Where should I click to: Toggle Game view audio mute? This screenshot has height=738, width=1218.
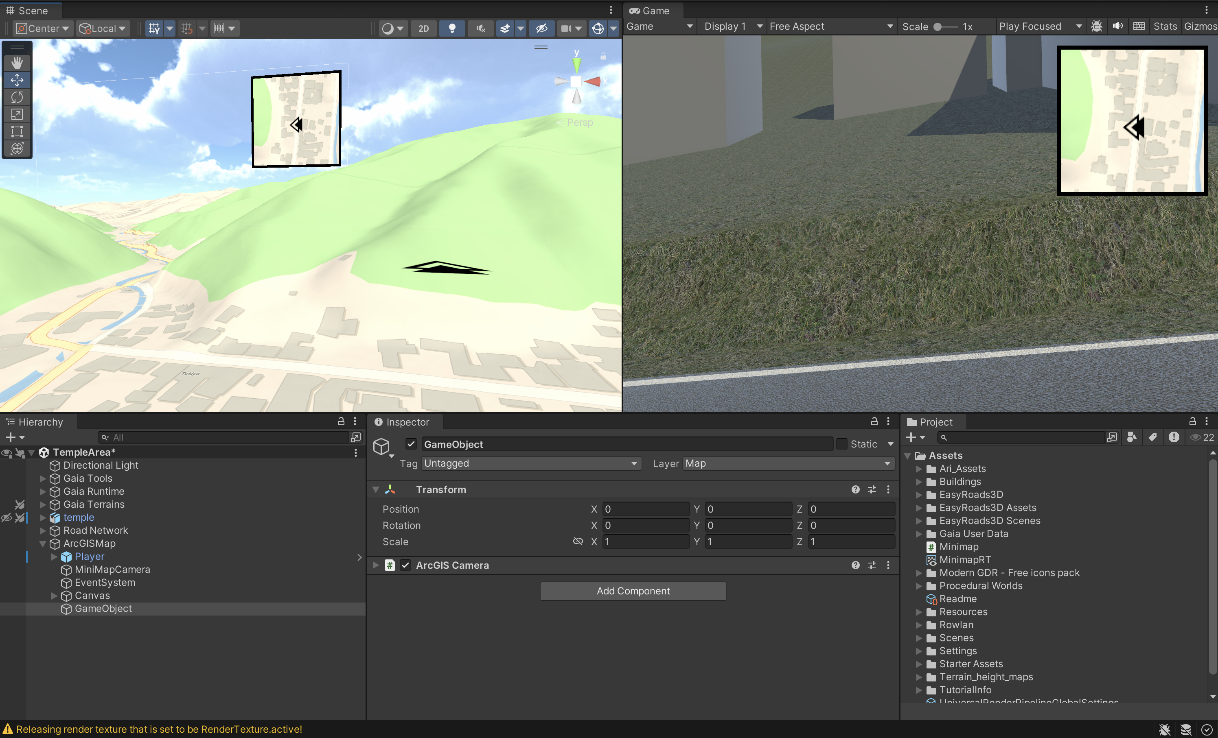click(x=1118, y=26)
